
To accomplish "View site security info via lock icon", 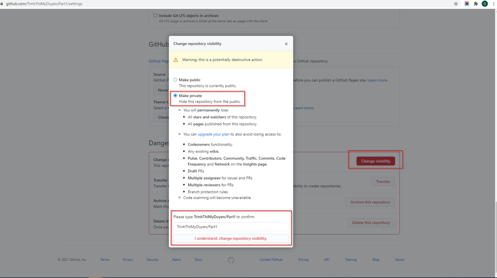I will 2,4.
